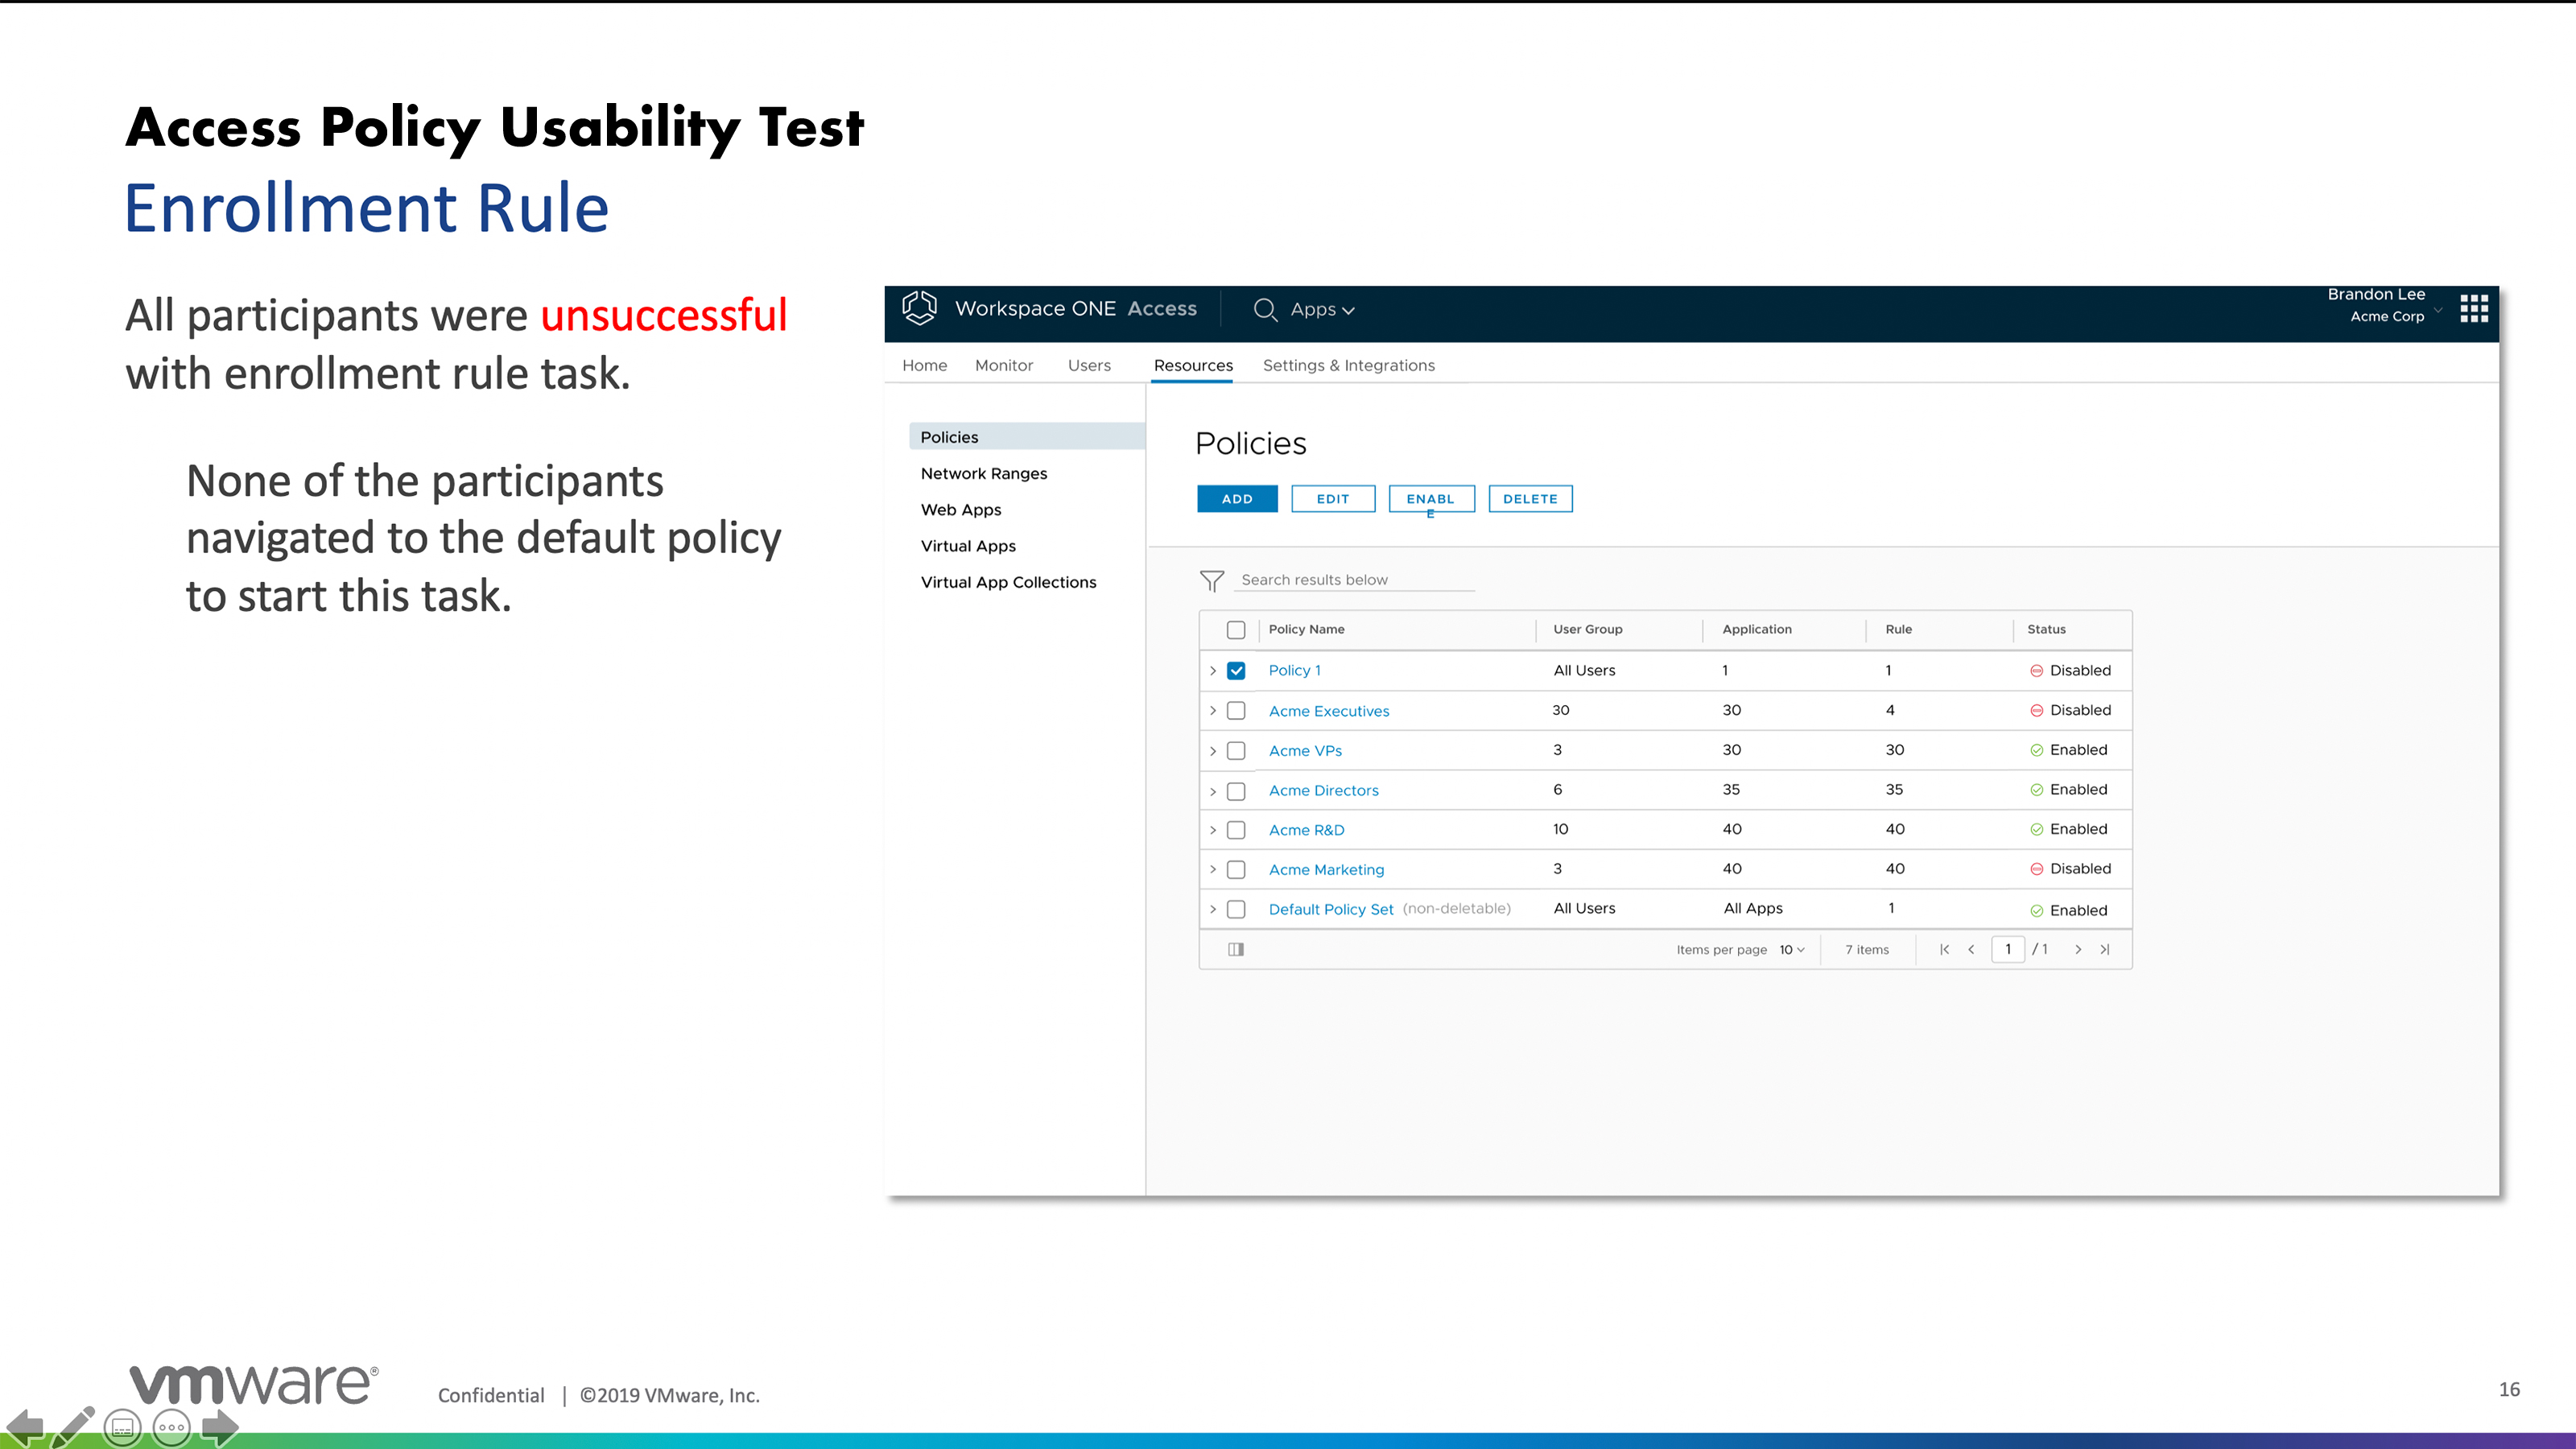Advance to next slide arrow

point(220,1427)
